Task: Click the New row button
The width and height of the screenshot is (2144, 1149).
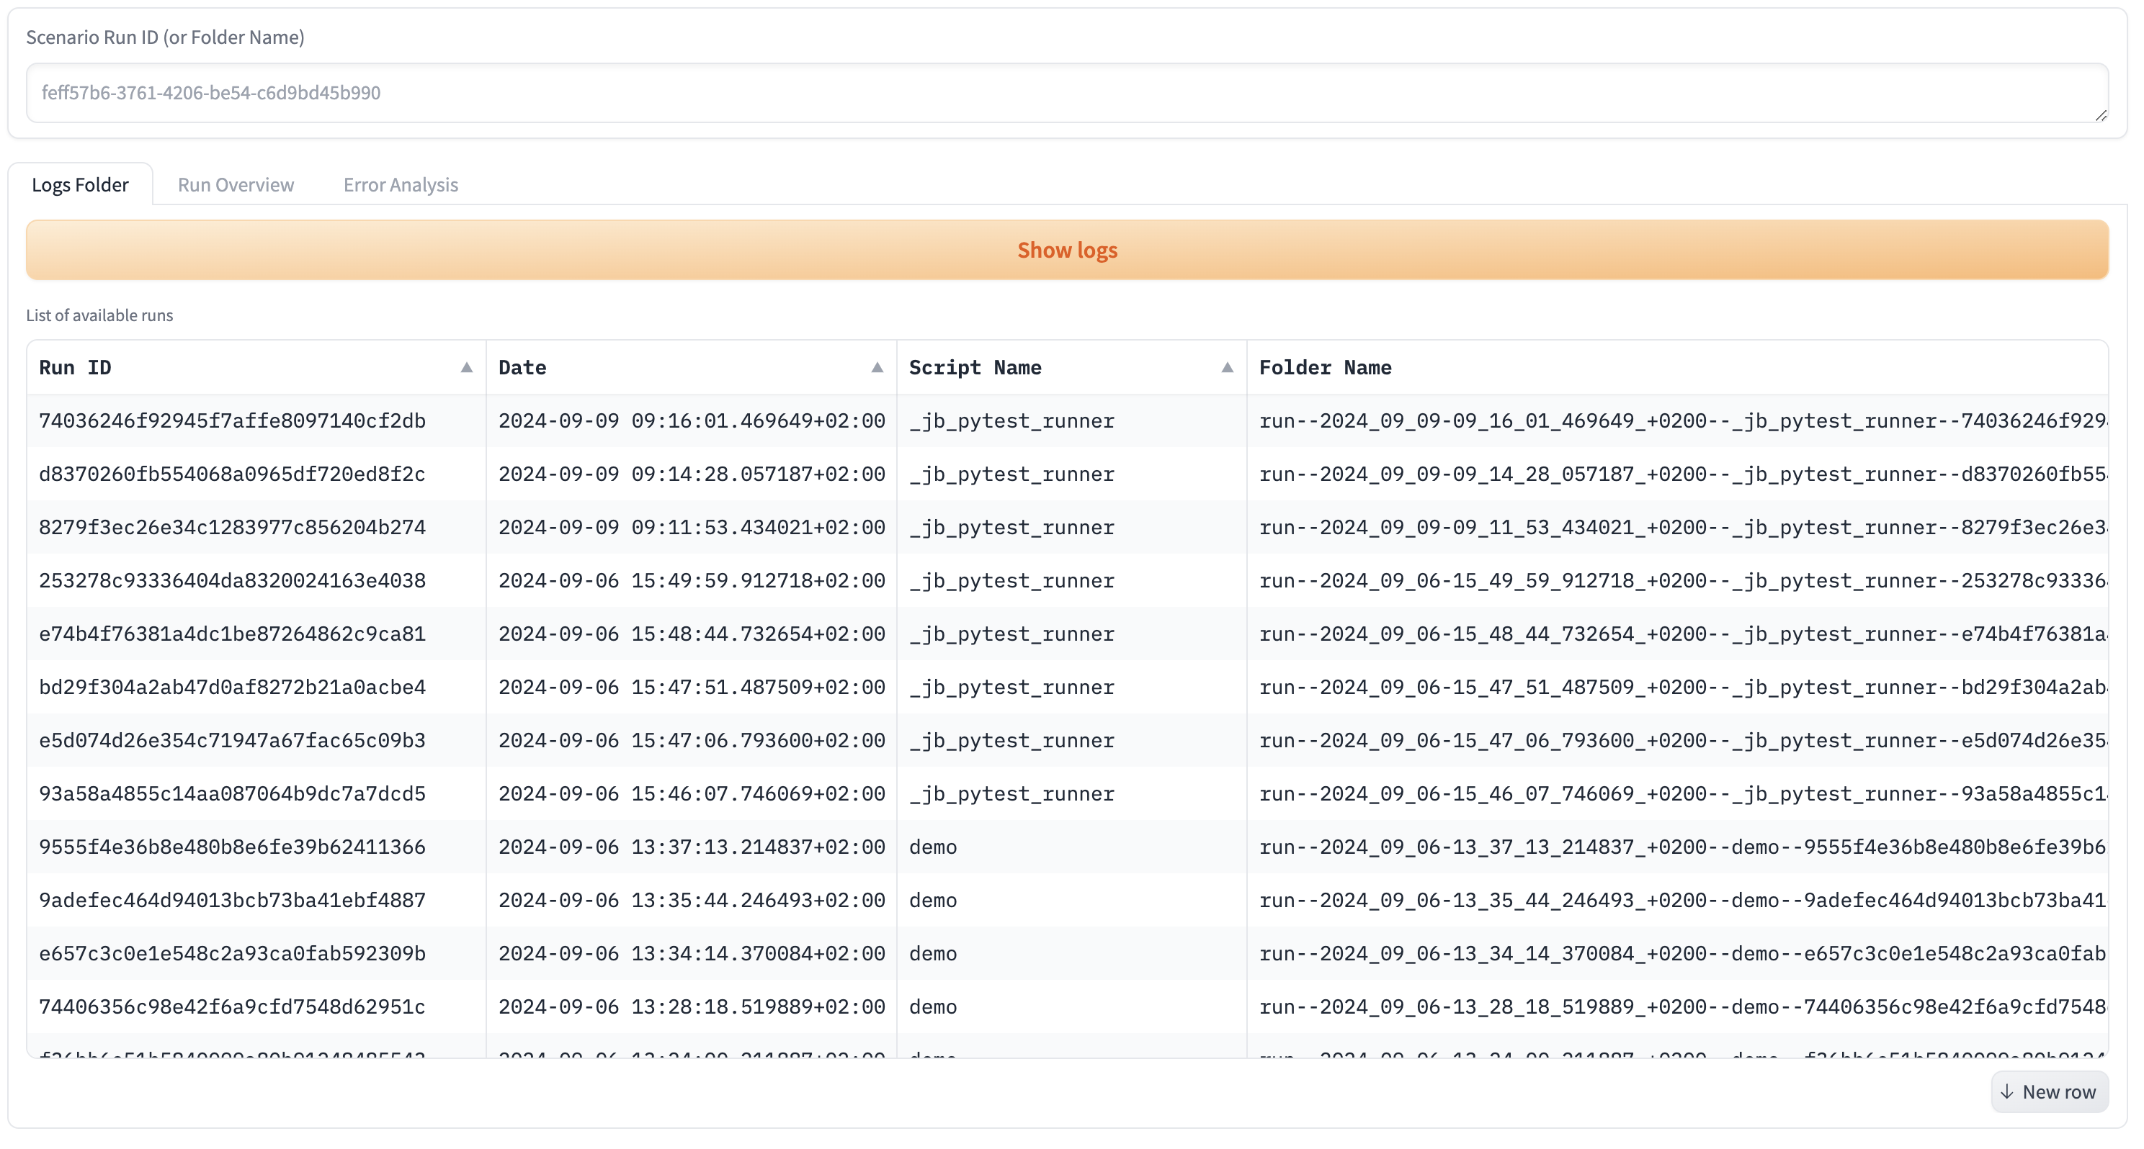Action: pyautogui.click(x=2048, y=1091)
